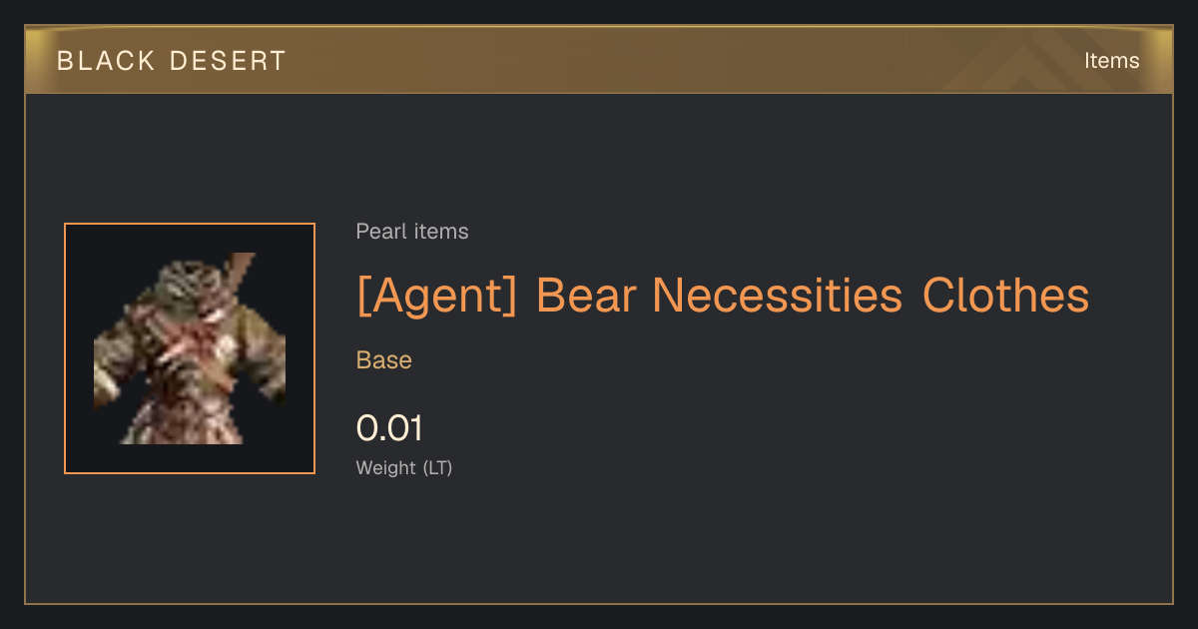Click the word DESERT in the header
Screen dimensions: 1198x629
[228, 61]
